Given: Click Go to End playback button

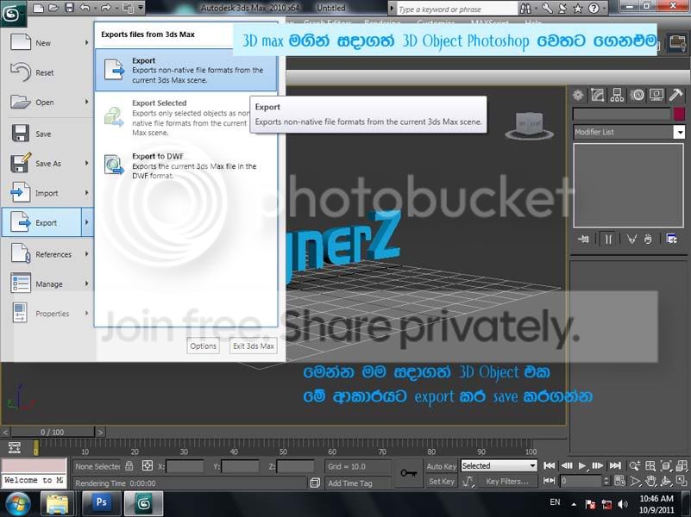Looking at the screenshot, I should pos(615,465).
